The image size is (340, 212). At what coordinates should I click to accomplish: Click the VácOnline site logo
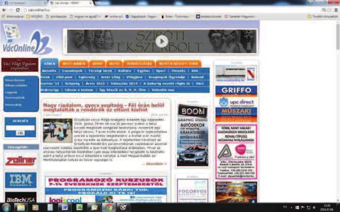27,39
